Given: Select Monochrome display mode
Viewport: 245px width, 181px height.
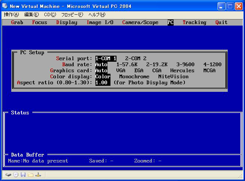Looking at the screenshot, I should coord(135,77).
